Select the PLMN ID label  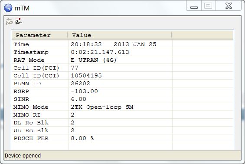point(27,84)
